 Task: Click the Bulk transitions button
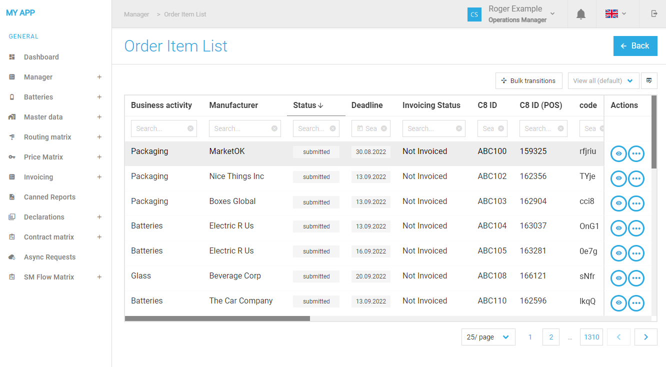[x=528, y=80]
